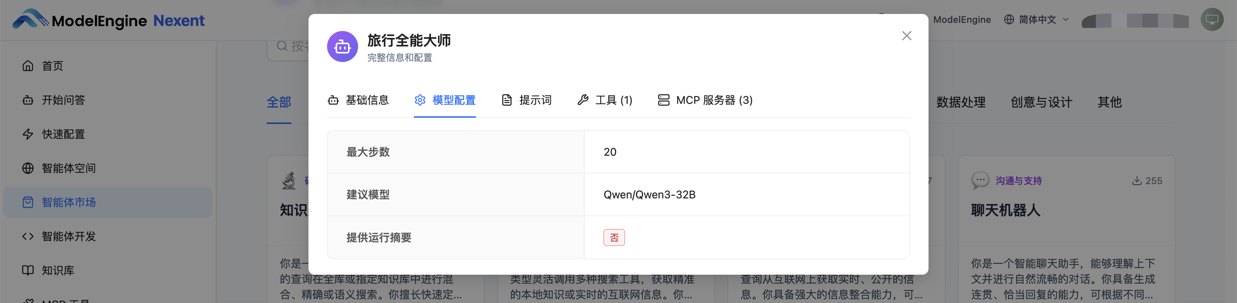This screenshot has height=303, width=1237.
Task: Click the 最大步数 value 20
Action: pos(610,152)
